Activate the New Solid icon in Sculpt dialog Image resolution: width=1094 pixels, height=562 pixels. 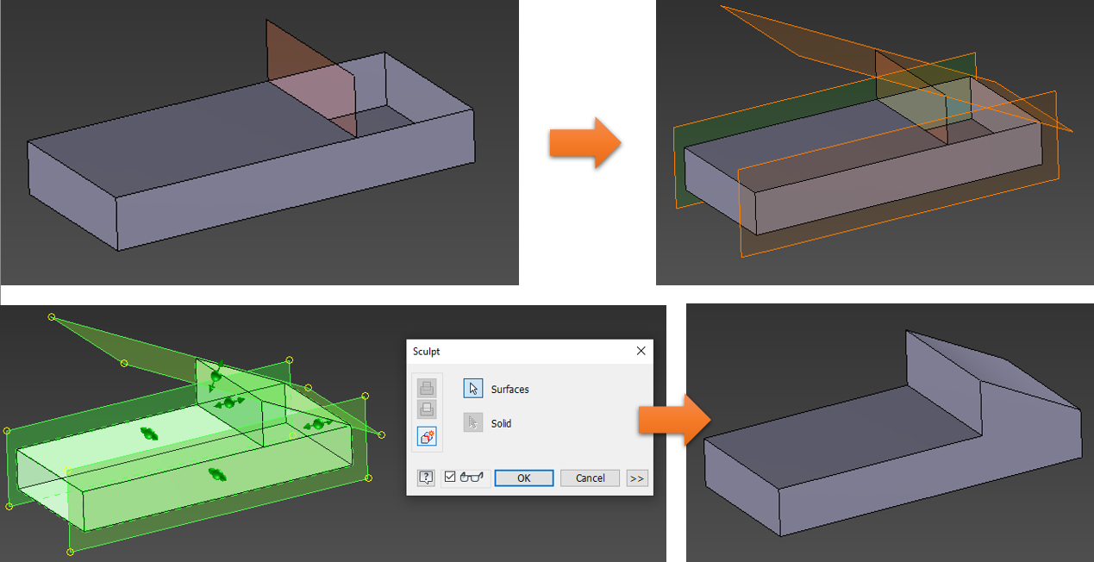(x=428, y=437)
